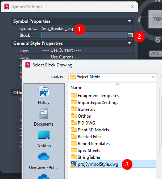Click the Seg_Breaker_Tag symbol name value
The height and width of the screenshot is (179, 162).
[57, 29]
